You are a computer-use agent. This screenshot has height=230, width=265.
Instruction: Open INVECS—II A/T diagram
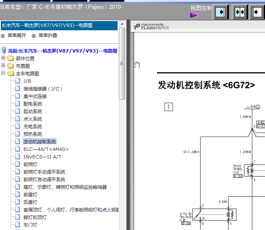point(42,157)
